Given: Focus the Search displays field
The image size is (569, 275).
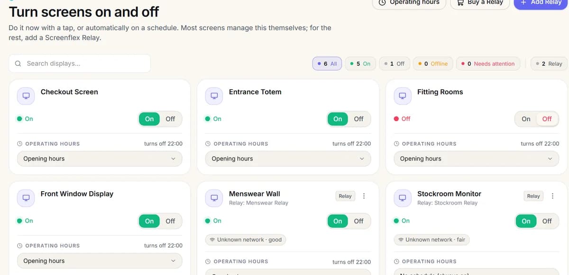Looking at the screenshot, I should pos(80,63).
